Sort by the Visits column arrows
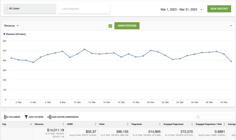Viewport: 236px width, 140px height. pos(127,124)
